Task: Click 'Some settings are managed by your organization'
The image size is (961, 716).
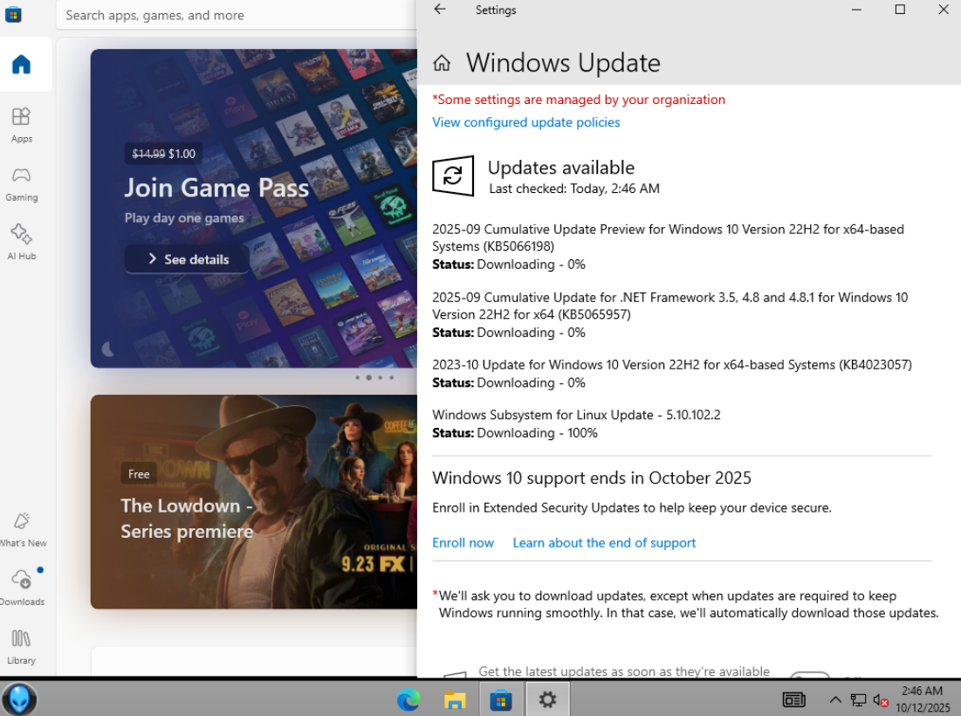Action: pos(579,100)
